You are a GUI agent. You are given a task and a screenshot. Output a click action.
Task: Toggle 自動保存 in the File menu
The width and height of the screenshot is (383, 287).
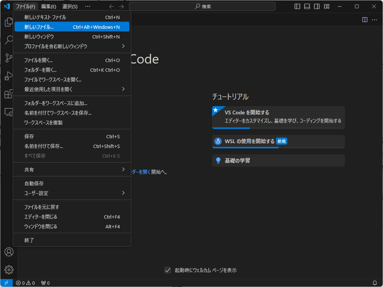coord(72,183)
